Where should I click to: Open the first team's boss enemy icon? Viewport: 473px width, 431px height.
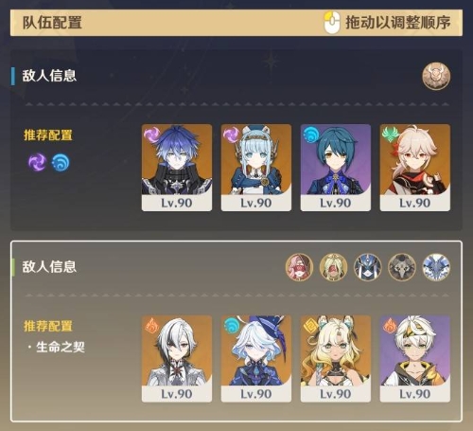(x=436, y=76)
